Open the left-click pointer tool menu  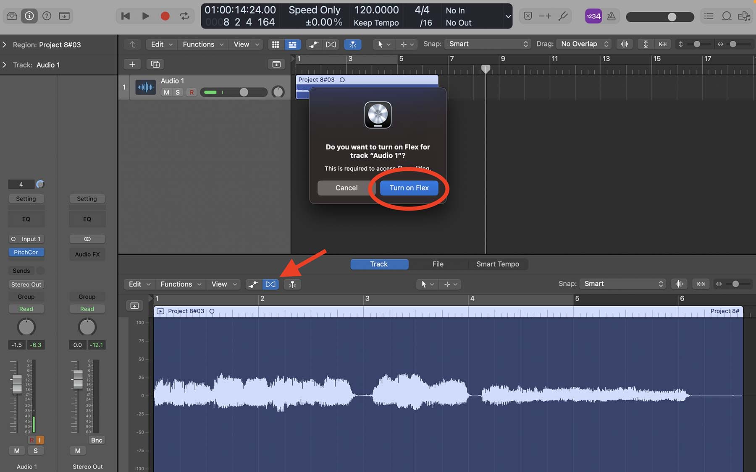coord(383,44)
